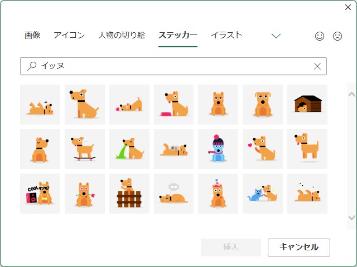Pick the standing dog with tongue out sticker
Viewport: 357px width, 267px height.
tap(307, 149)
